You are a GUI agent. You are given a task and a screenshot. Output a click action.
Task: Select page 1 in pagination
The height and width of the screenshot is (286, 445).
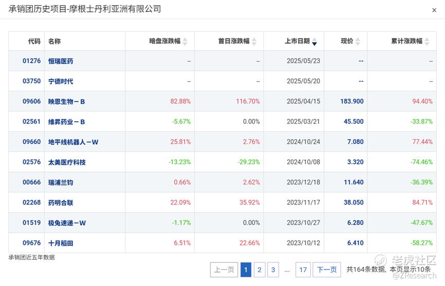click(246, 270)
